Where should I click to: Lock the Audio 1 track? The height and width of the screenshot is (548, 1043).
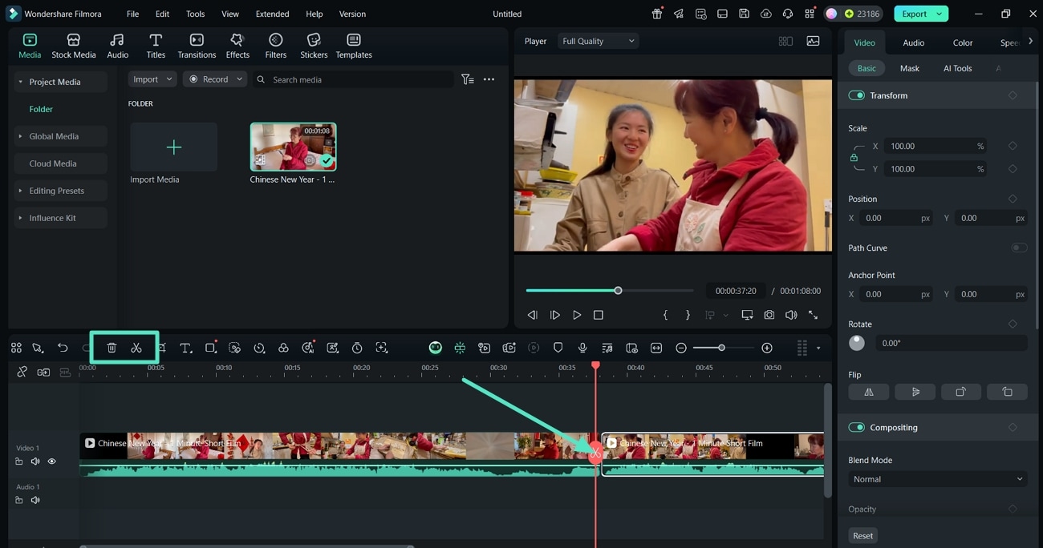pyautogui.click(x=19, y=500)
